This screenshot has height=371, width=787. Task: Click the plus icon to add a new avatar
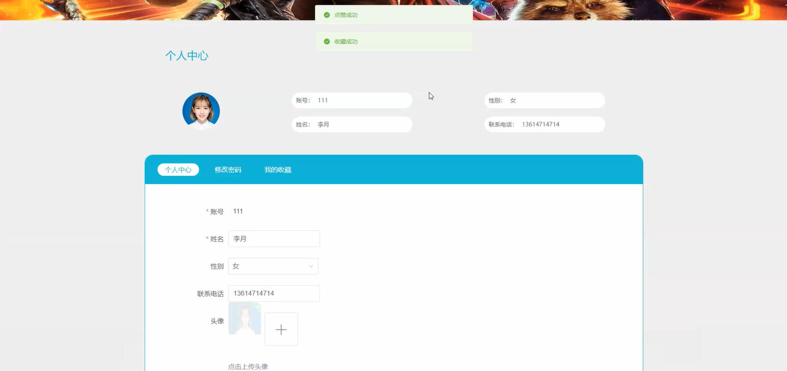tap(281, 329)
